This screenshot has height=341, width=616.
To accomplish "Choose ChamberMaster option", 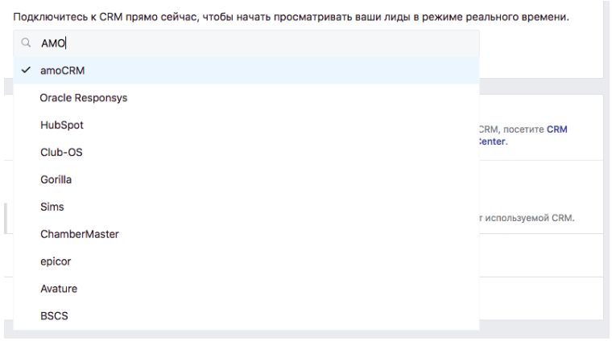I will pos(246,234).
